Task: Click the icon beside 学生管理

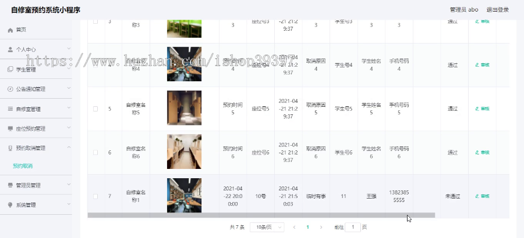Action: click(10, 69)
